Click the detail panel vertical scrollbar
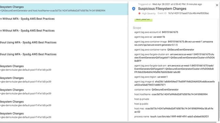This screenshot has height=123, width=220. click(219, 101)
